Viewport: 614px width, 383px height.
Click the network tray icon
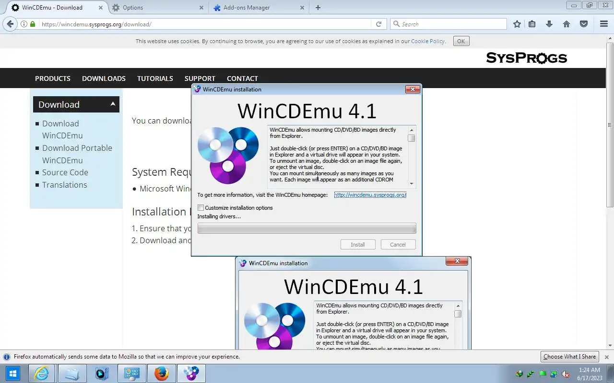[x=554, y=374]
